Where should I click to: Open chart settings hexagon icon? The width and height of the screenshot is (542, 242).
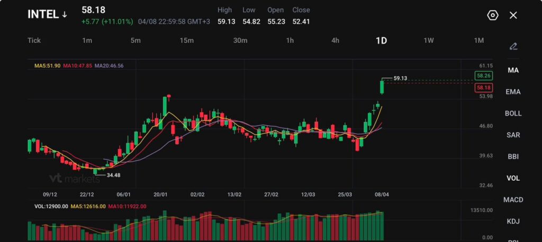(492, 15)
